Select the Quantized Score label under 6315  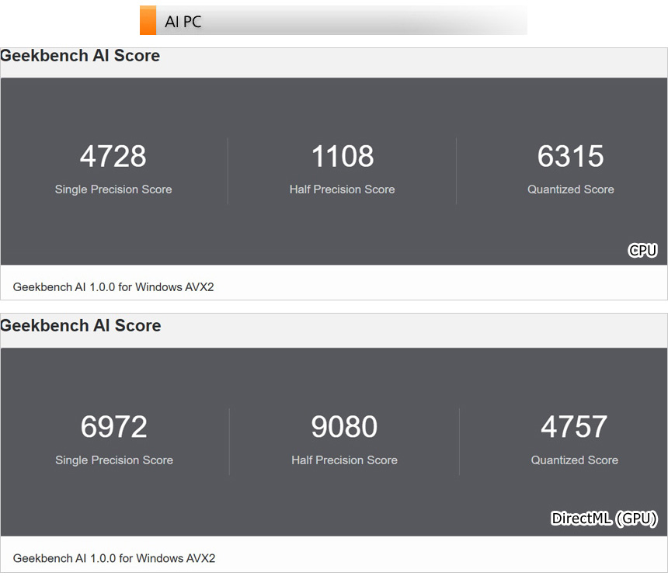coord(571,189)
